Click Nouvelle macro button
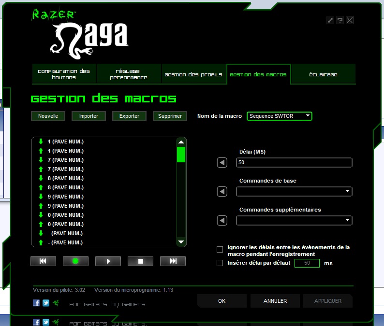The image size is (384, 326). tap(48, 116)
